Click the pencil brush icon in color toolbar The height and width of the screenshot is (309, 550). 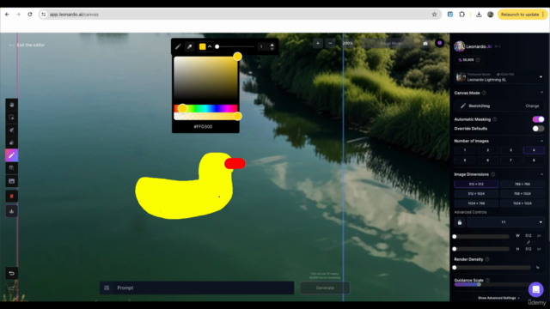pyautogui.click(x=178, y=46)
